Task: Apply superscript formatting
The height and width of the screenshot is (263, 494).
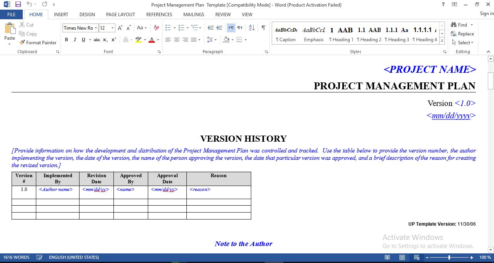Action: point(113,39)
